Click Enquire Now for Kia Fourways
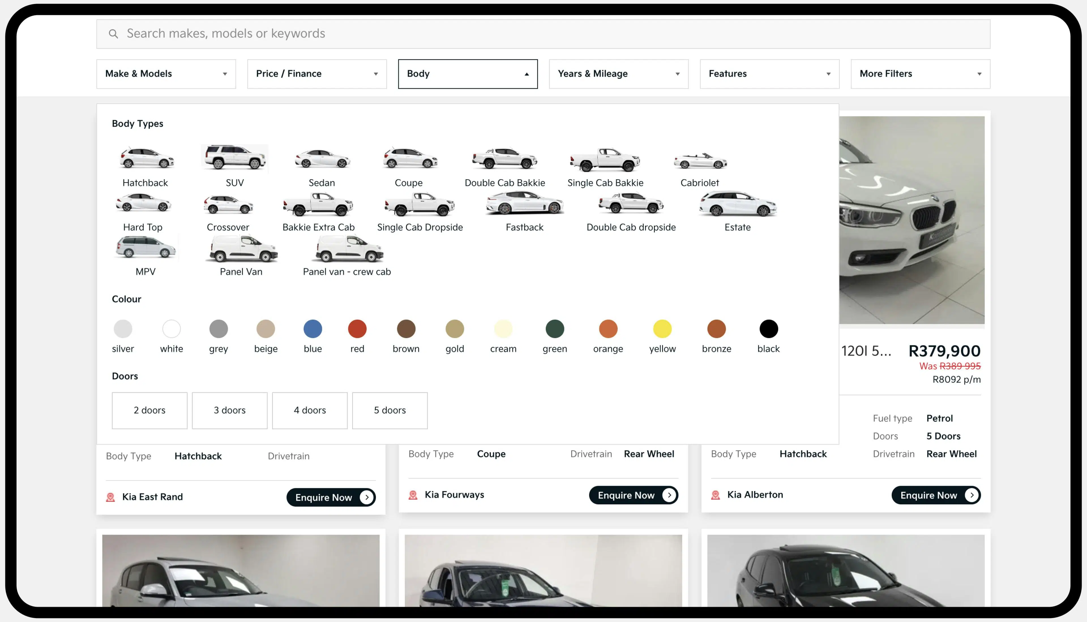1087x622 pixels. 633,495
